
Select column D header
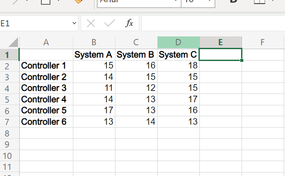178,42
